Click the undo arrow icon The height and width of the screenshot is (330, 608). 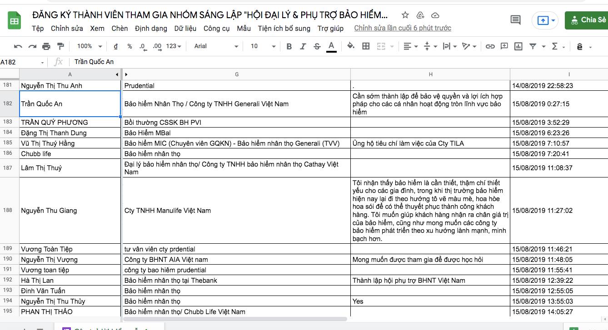coord(18,46)
